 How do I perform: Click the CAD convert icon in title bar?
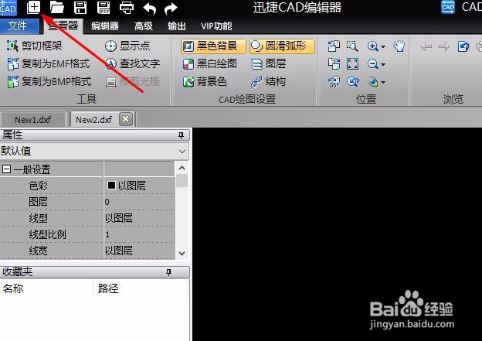448,7
